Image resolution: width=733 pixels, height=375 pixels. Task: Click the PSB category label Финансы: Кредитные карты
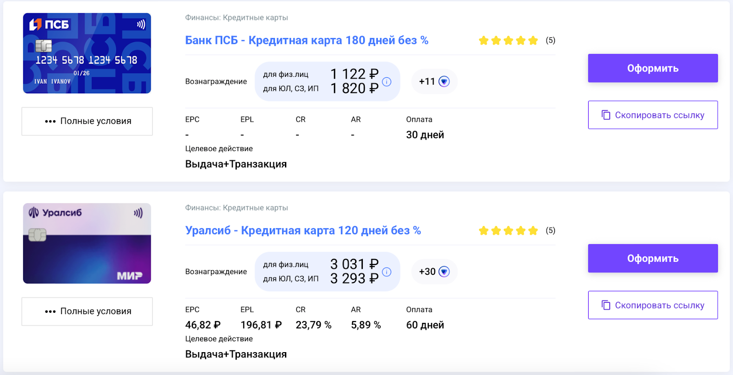(236, 18)
